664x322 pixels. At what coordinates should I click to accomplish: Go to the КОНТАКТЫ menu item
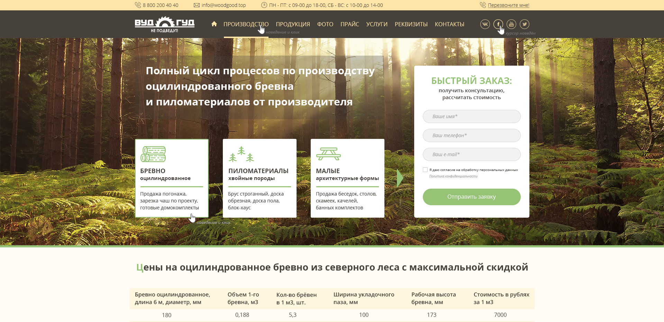[x=449, y=24]
